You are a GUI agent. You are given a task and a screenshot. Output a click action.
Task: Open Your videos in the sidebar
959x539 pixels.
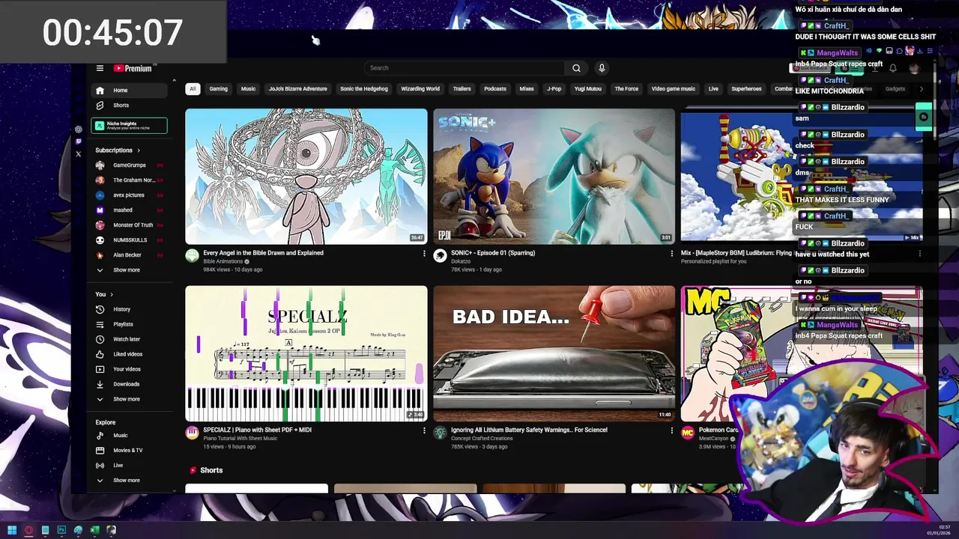129,369
